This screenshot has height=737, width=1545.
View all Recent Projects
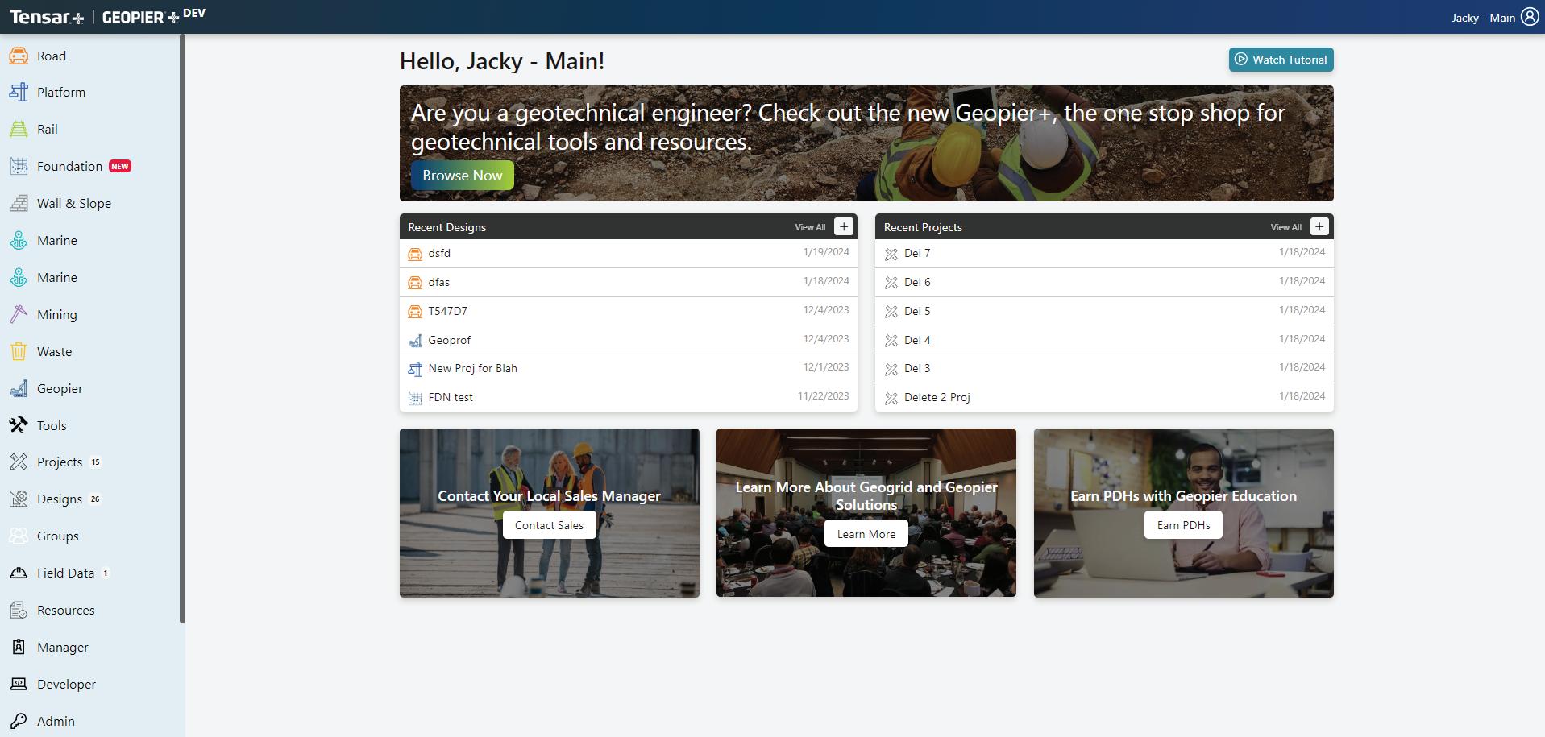tap(1285, 227)
